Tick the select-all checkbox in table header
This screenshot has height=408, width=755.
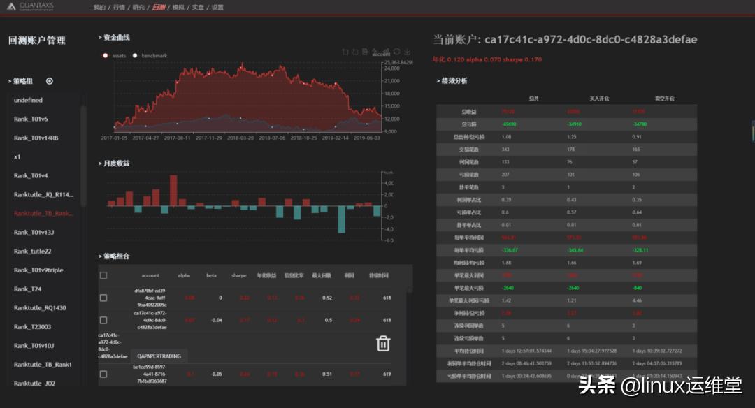click(103, 275)
